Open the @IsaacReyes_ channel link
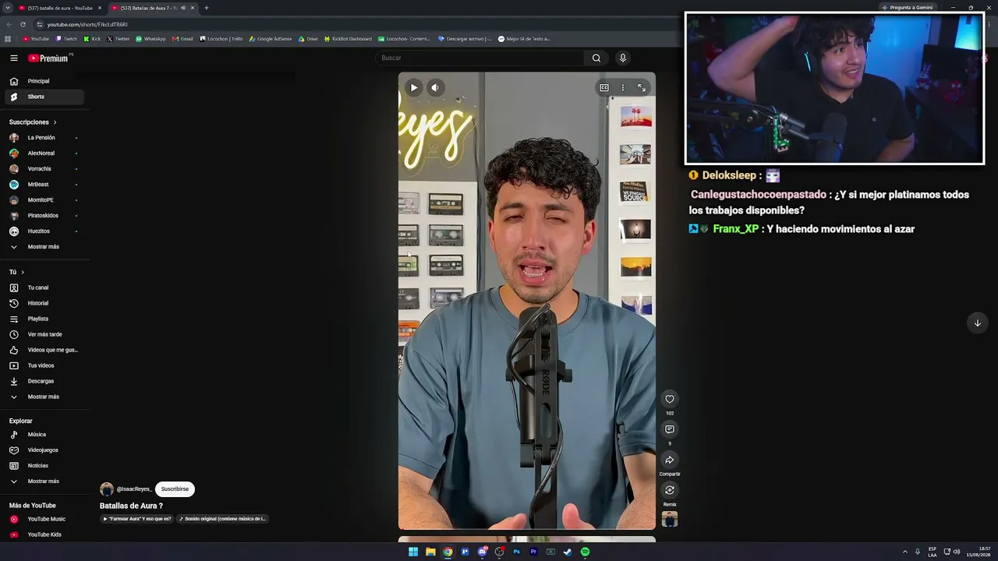 (134, 489)
